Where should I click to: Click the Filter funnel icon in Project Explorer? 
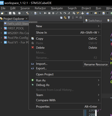[x=69, y=18]
